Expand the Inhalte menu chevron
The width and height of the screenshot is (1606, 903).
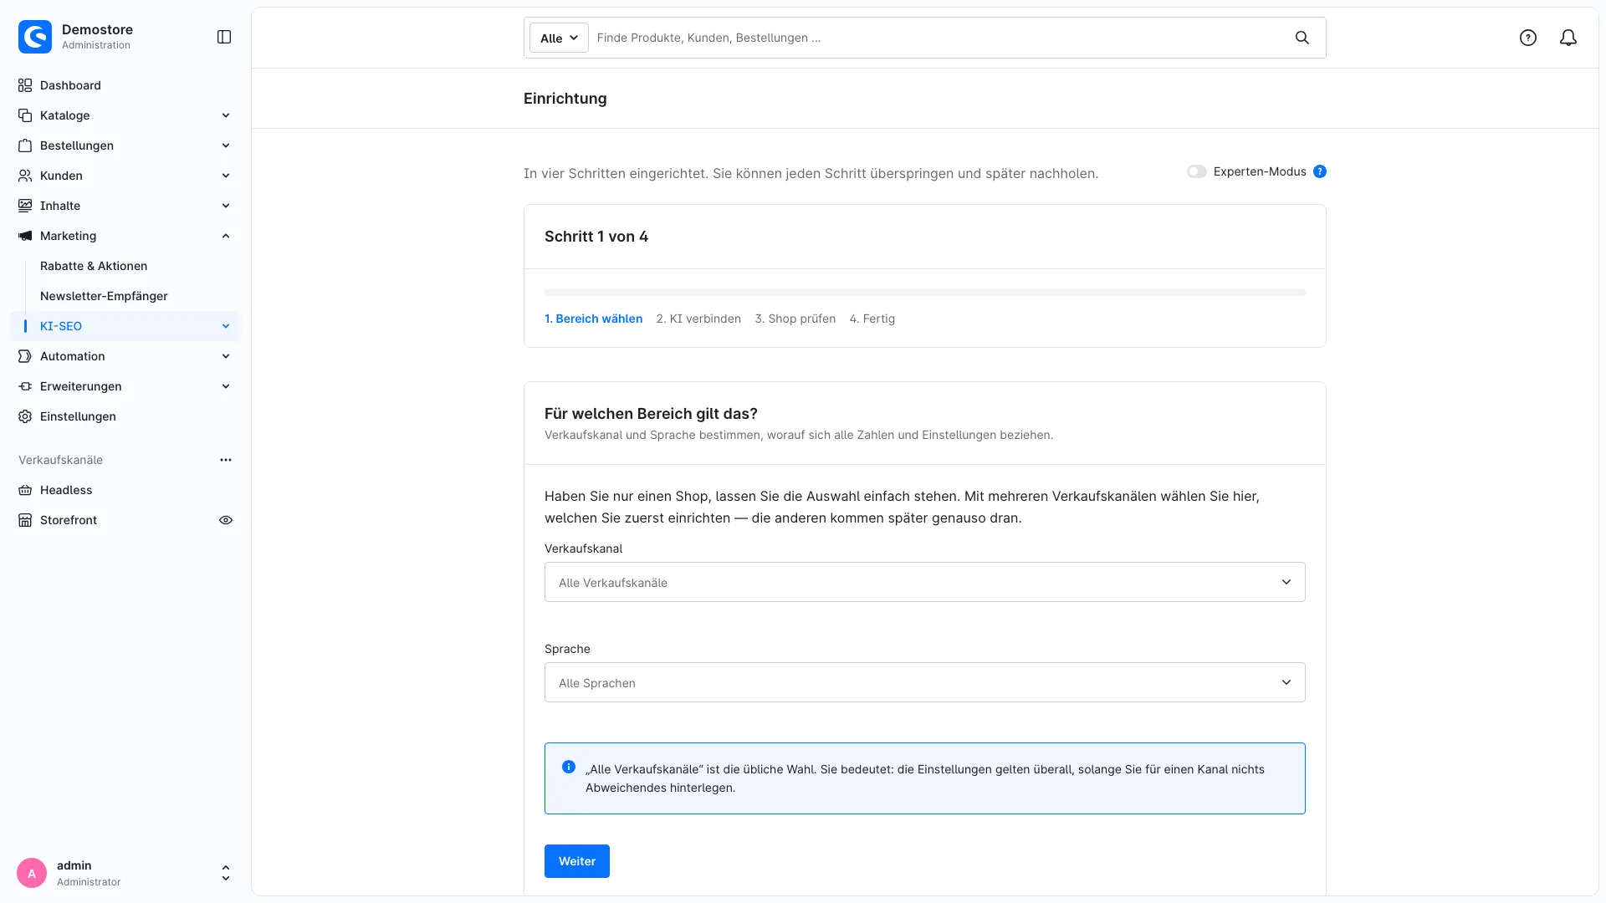226,206
